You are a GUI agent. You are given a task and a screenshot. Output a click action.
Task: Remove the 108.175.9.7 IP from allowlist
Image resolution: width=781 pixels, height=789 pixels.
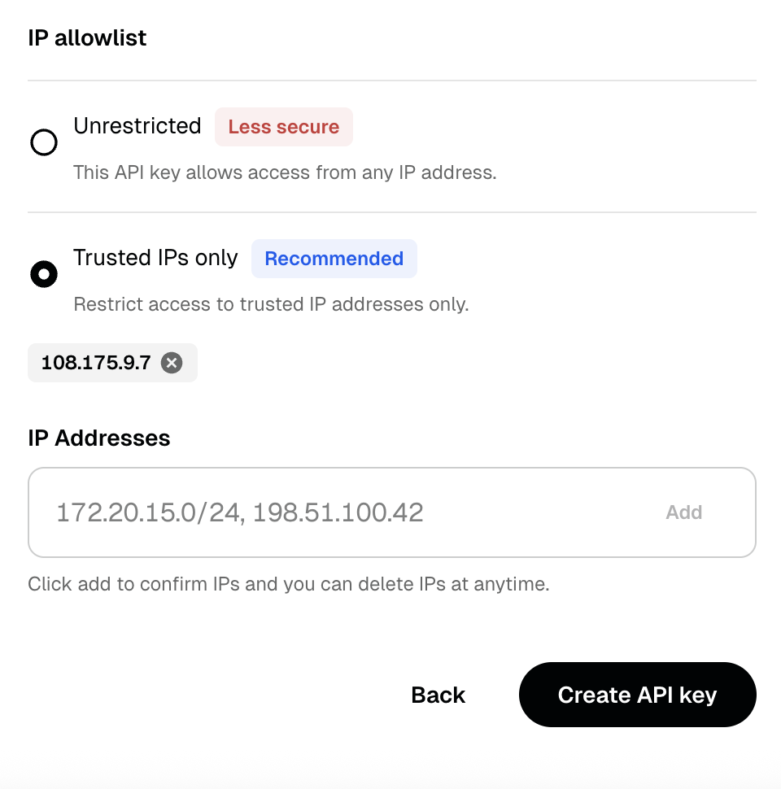tap(171, 364)
